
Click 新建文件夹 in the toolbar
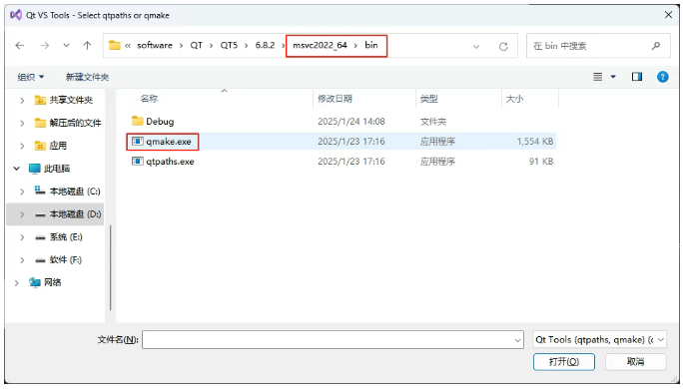87,77
